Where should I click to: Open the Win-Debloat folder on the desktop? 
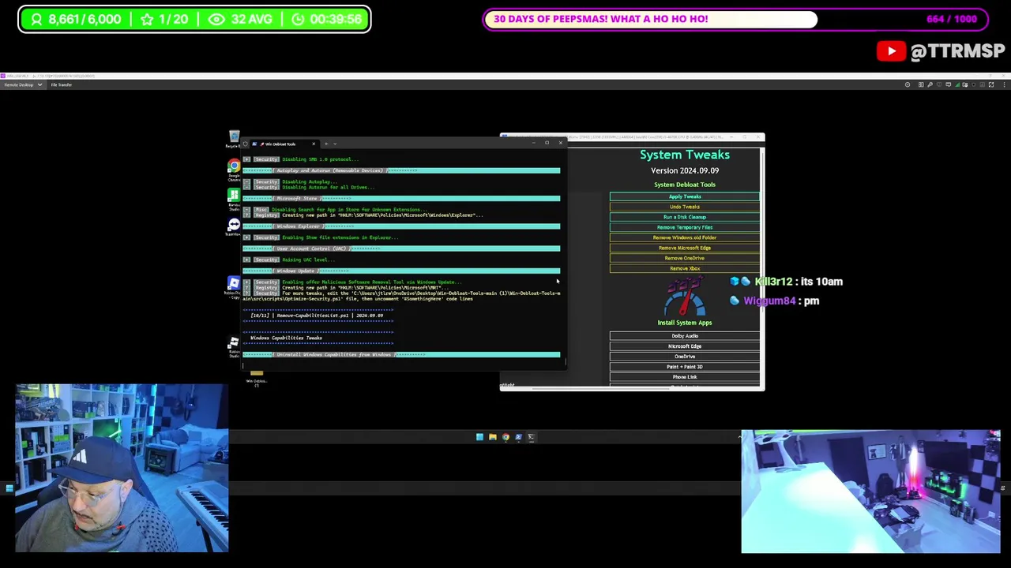pyautogui.click(x=256, y=377)
